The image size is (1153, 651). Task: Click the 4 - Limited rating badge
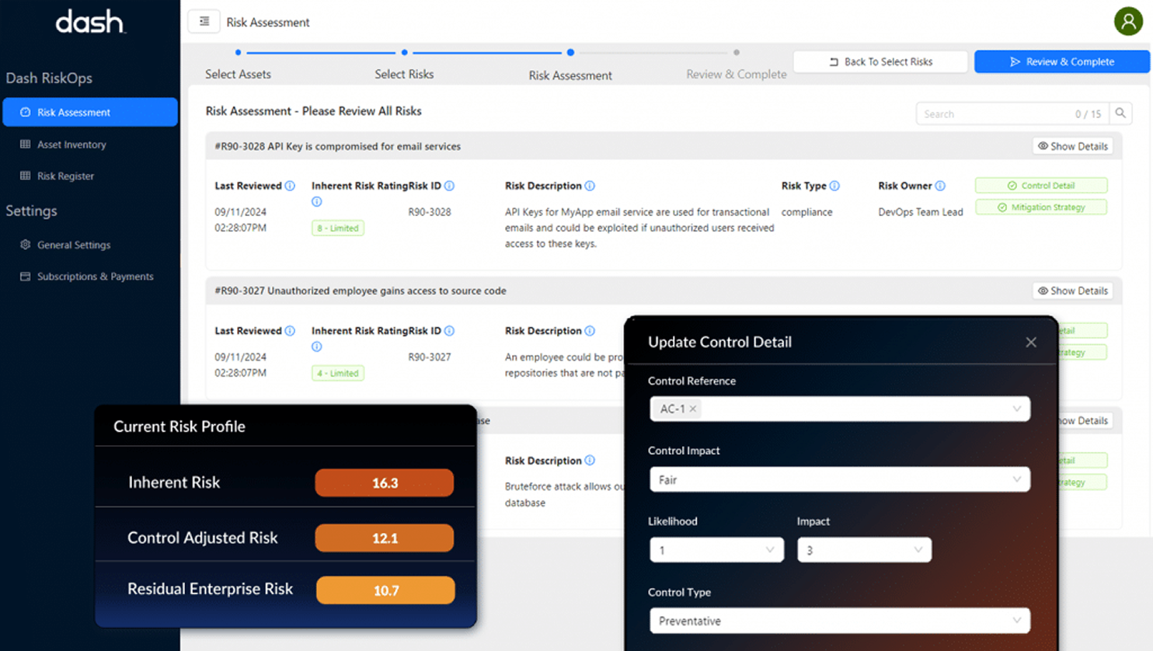click(x=338, y=374)
